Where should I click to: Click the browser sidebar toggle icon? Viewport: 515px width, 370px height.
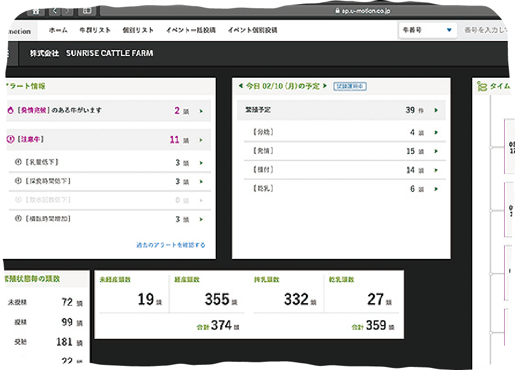pyautogui.click(x=87, y=10)
